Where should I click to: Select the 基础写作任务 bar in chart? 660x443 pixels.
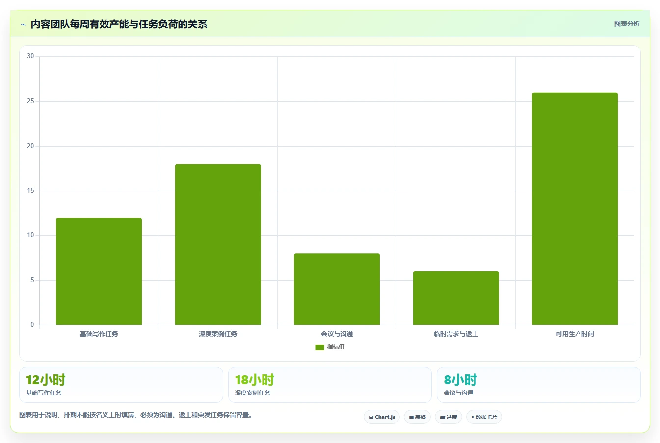click(x=99, y=271)
